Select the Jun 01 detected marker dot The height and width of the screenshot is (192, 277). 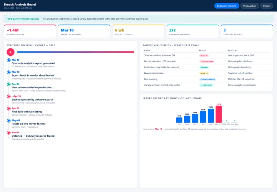8,133
